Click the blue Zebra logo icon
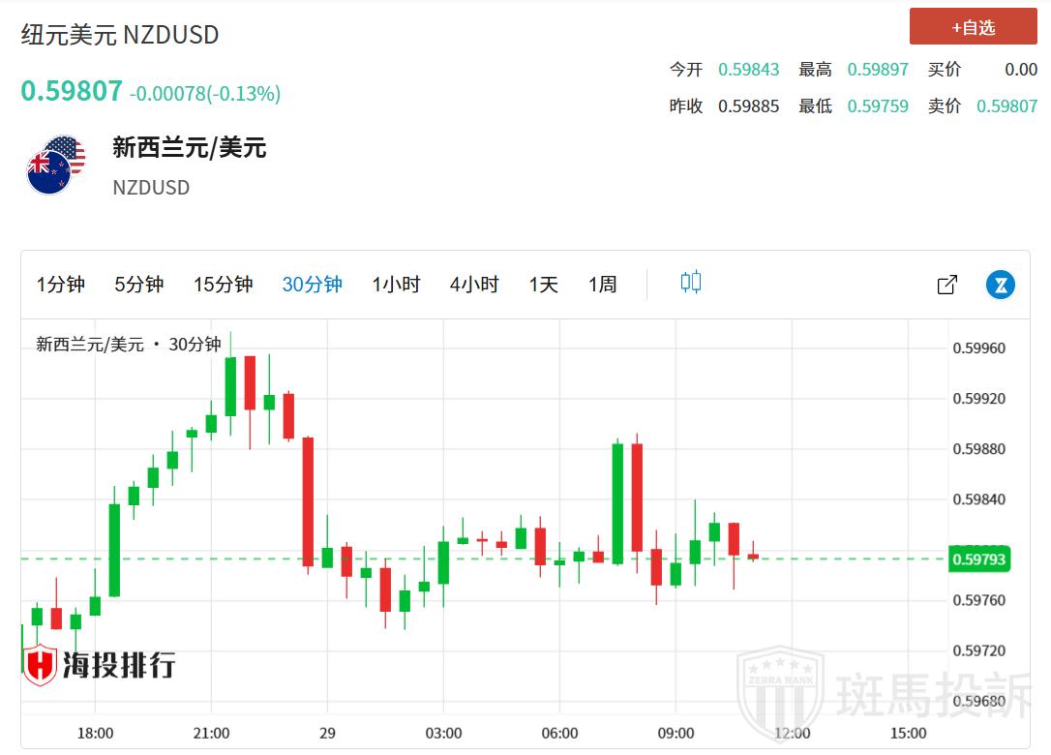 (1000, 285)
